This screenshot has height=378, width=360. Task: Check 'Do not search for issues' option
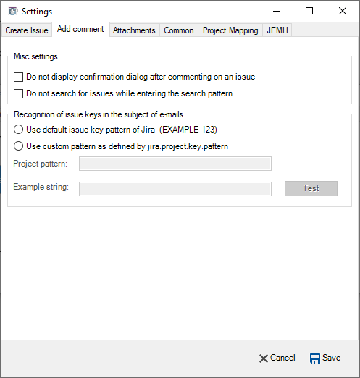(x=18, y=93)
